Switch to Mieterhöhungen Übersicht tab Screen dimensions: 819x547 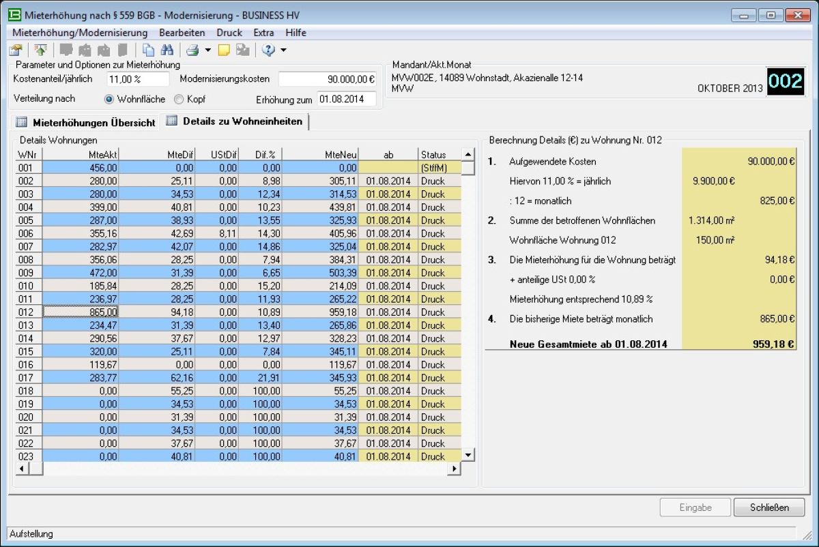tap(85, 123)
